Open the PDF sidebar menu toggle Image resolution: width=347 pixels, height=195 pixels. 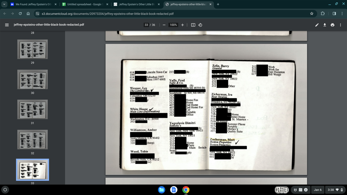click(x=7, y=25)
